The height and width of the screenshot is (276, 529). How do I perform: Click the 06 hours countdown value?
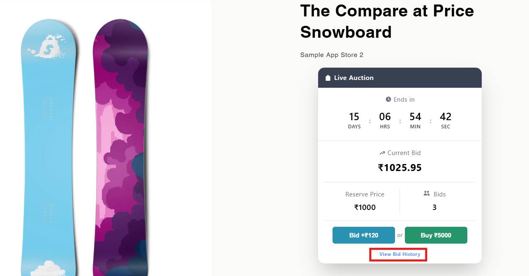(x=385, y=117)
